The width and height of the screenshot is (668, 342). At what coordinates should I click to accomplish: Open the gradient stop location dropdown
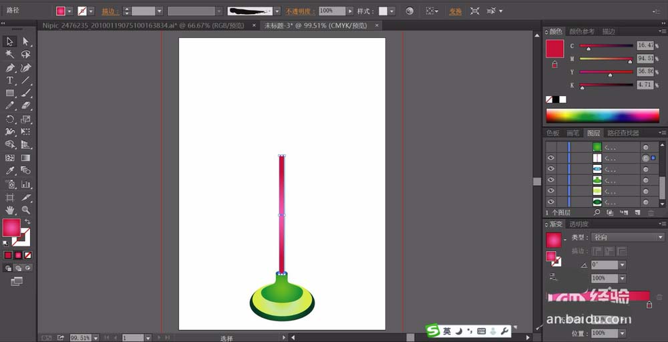coord(622,333)
